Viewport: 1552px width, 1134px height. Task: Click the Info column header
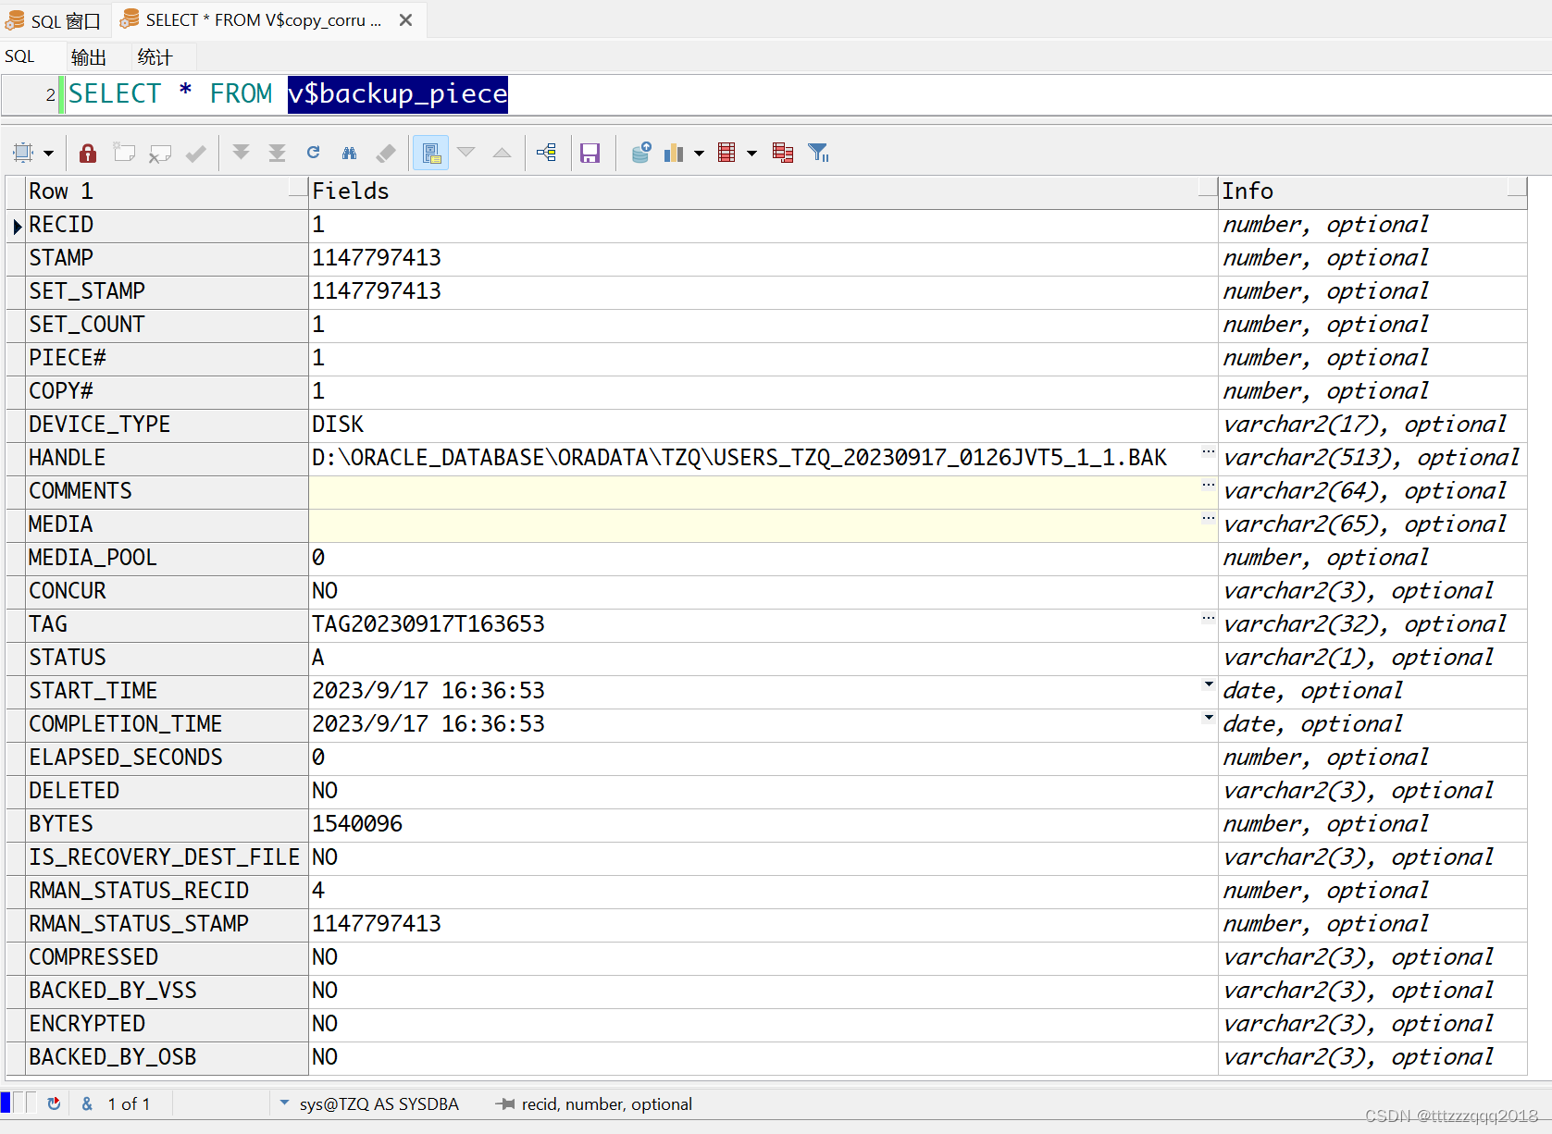click(1372, 191)
